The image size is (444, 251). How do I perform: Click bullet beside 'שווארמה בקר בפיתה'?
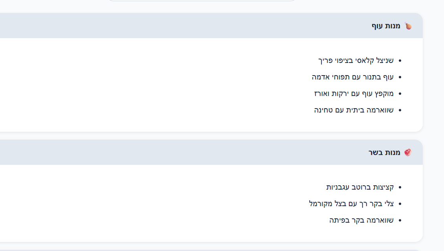[x=400, y=220]
